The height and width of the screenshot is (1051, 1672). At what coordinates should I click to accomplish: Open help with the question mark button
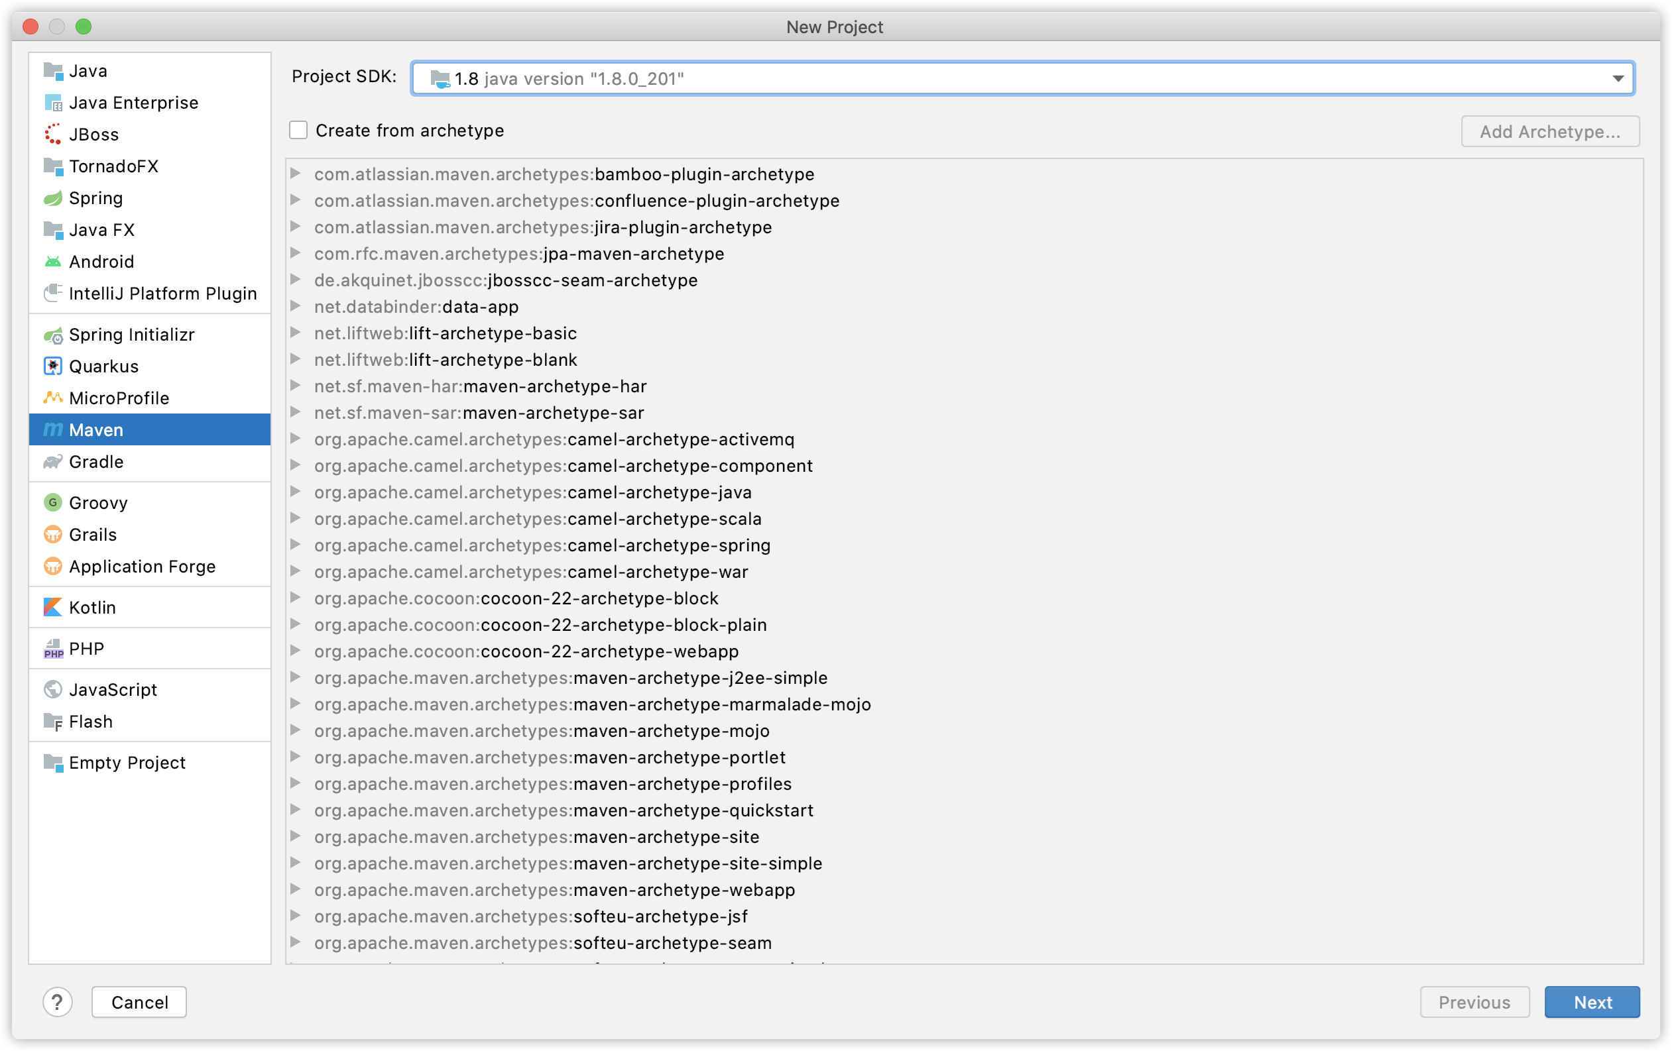pos(58,1003)
